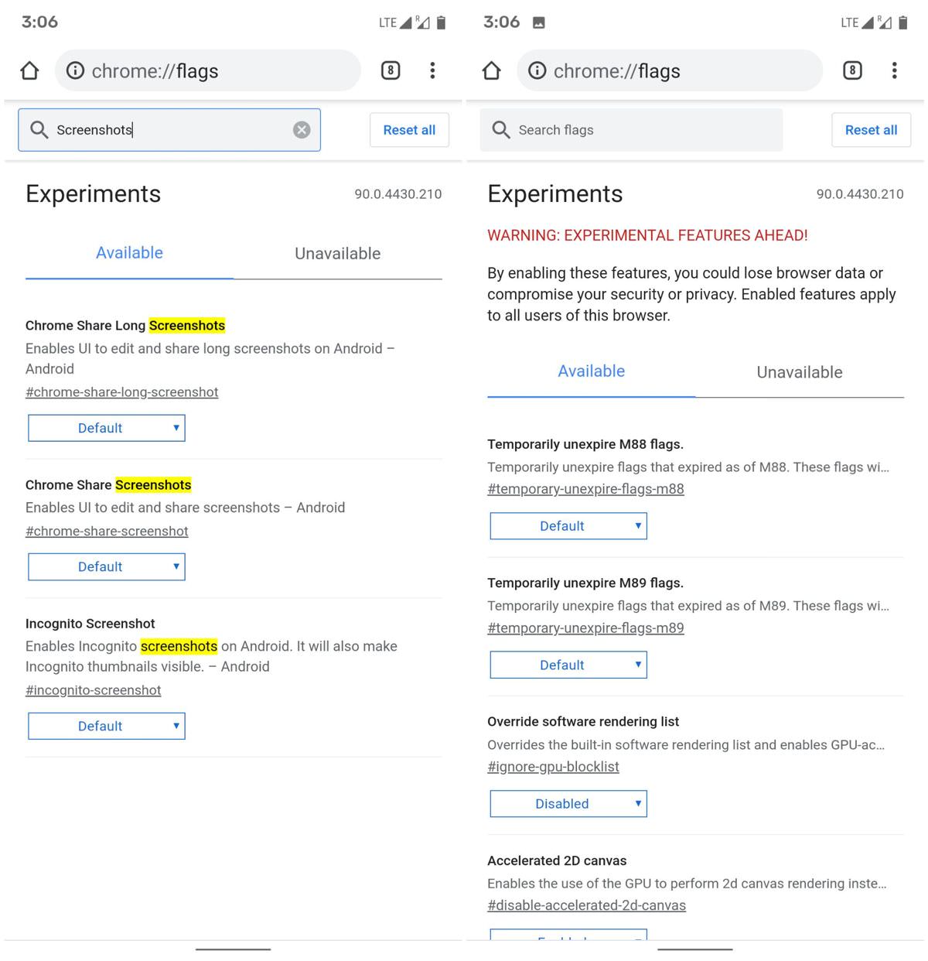
Task: Click Chrome Share Long Screenshots title
Action: [125, 326]
